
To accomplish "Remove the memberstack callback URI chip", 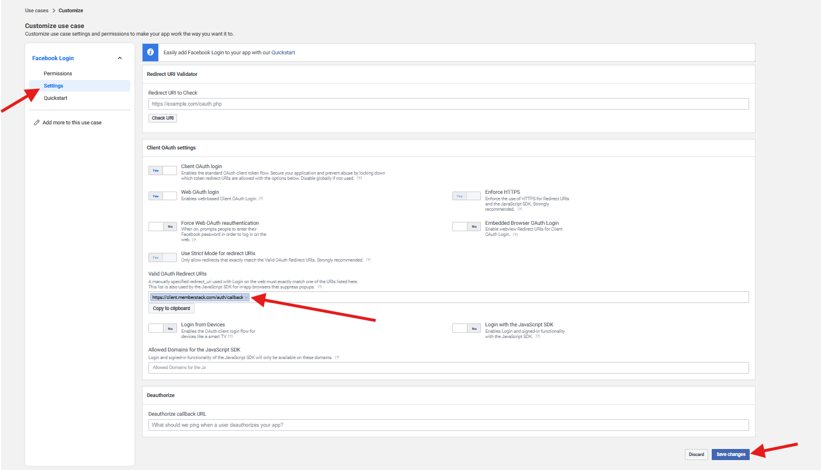I will coord(247,297).
